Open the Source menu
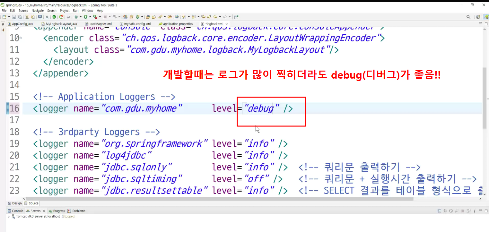 pos(23,11)
